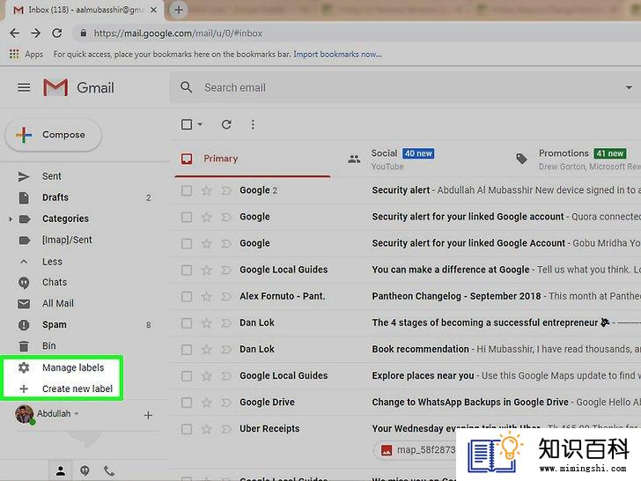Open a new browser tab with plus button
The image size is (641, 481).
tap(178, 10)
